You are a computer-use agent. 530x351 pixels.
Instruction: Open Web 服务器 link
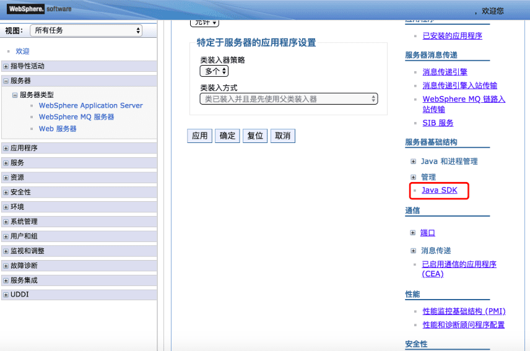(58, 129)
